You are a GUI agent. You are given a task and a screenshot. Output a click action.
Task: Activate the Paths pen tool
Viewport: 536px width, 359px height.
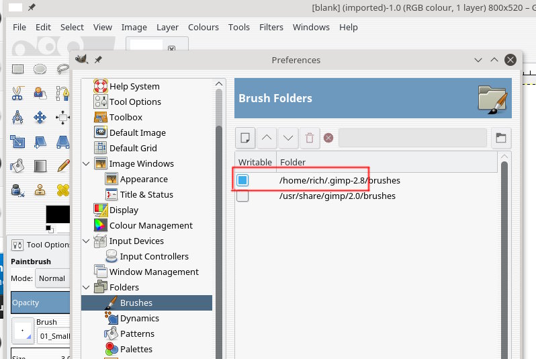click(x=63, y=93)
